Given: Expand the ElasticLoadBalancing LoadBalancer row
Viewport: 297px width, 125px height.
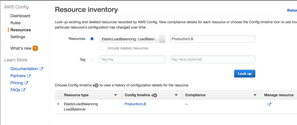Looking at the screenshot, I should tap(58, 104).
